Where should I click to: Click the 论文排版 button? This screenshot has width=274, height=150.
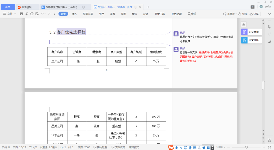tap(251, 40)
